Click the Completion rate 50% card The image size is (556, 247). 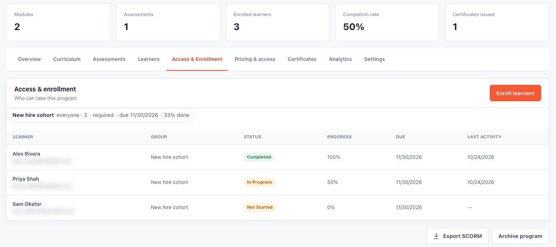coord(387,22)
